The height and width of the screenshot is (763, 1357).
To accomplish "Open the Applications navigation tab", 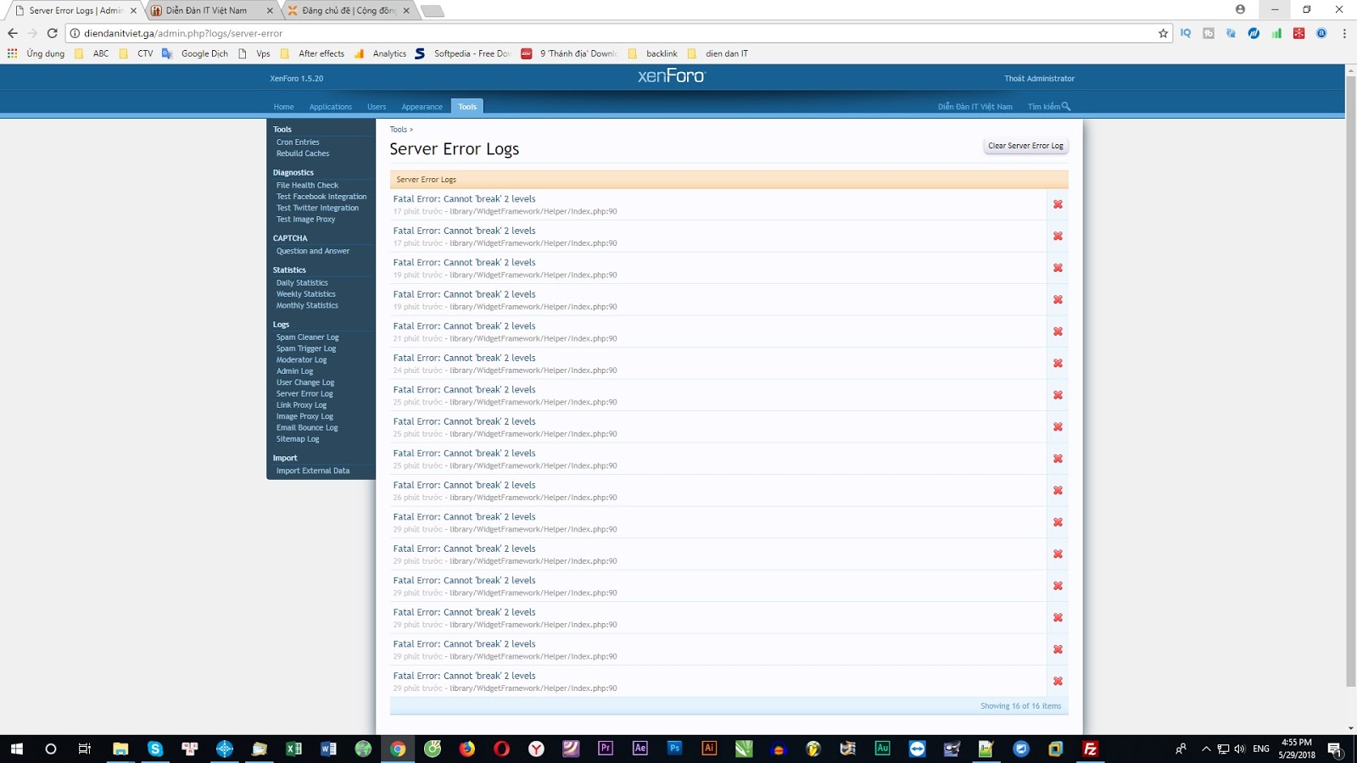I will click(330, 107).
